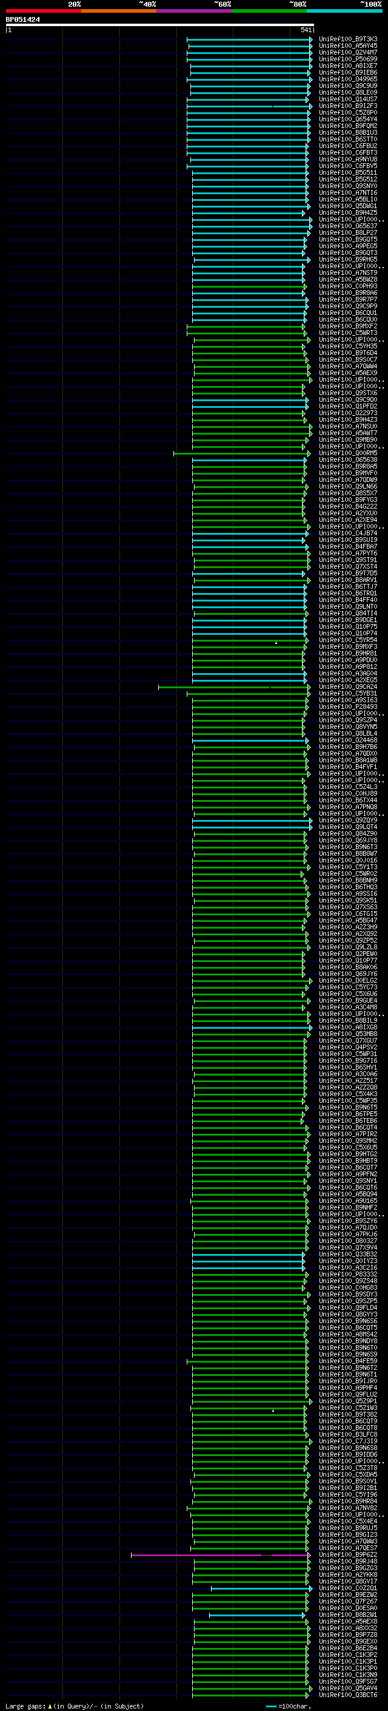Screen dimensions: 388x1711
Task: Open hit UniRef100_A9NYU8
Action: pyautogui.click(x=348, y=160)
